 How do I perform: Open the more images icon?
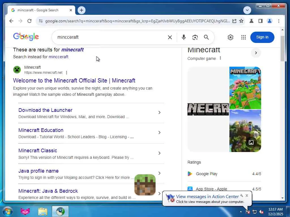tap(251, 142)
